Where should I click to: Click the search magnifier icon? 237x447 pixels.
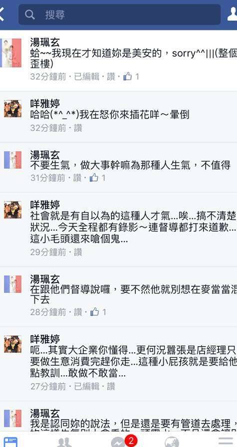click(29, 14)
